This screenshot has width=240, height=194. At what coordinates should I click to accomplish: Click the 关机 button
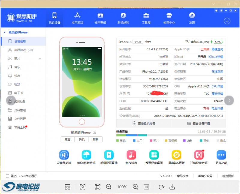(82, 139)
